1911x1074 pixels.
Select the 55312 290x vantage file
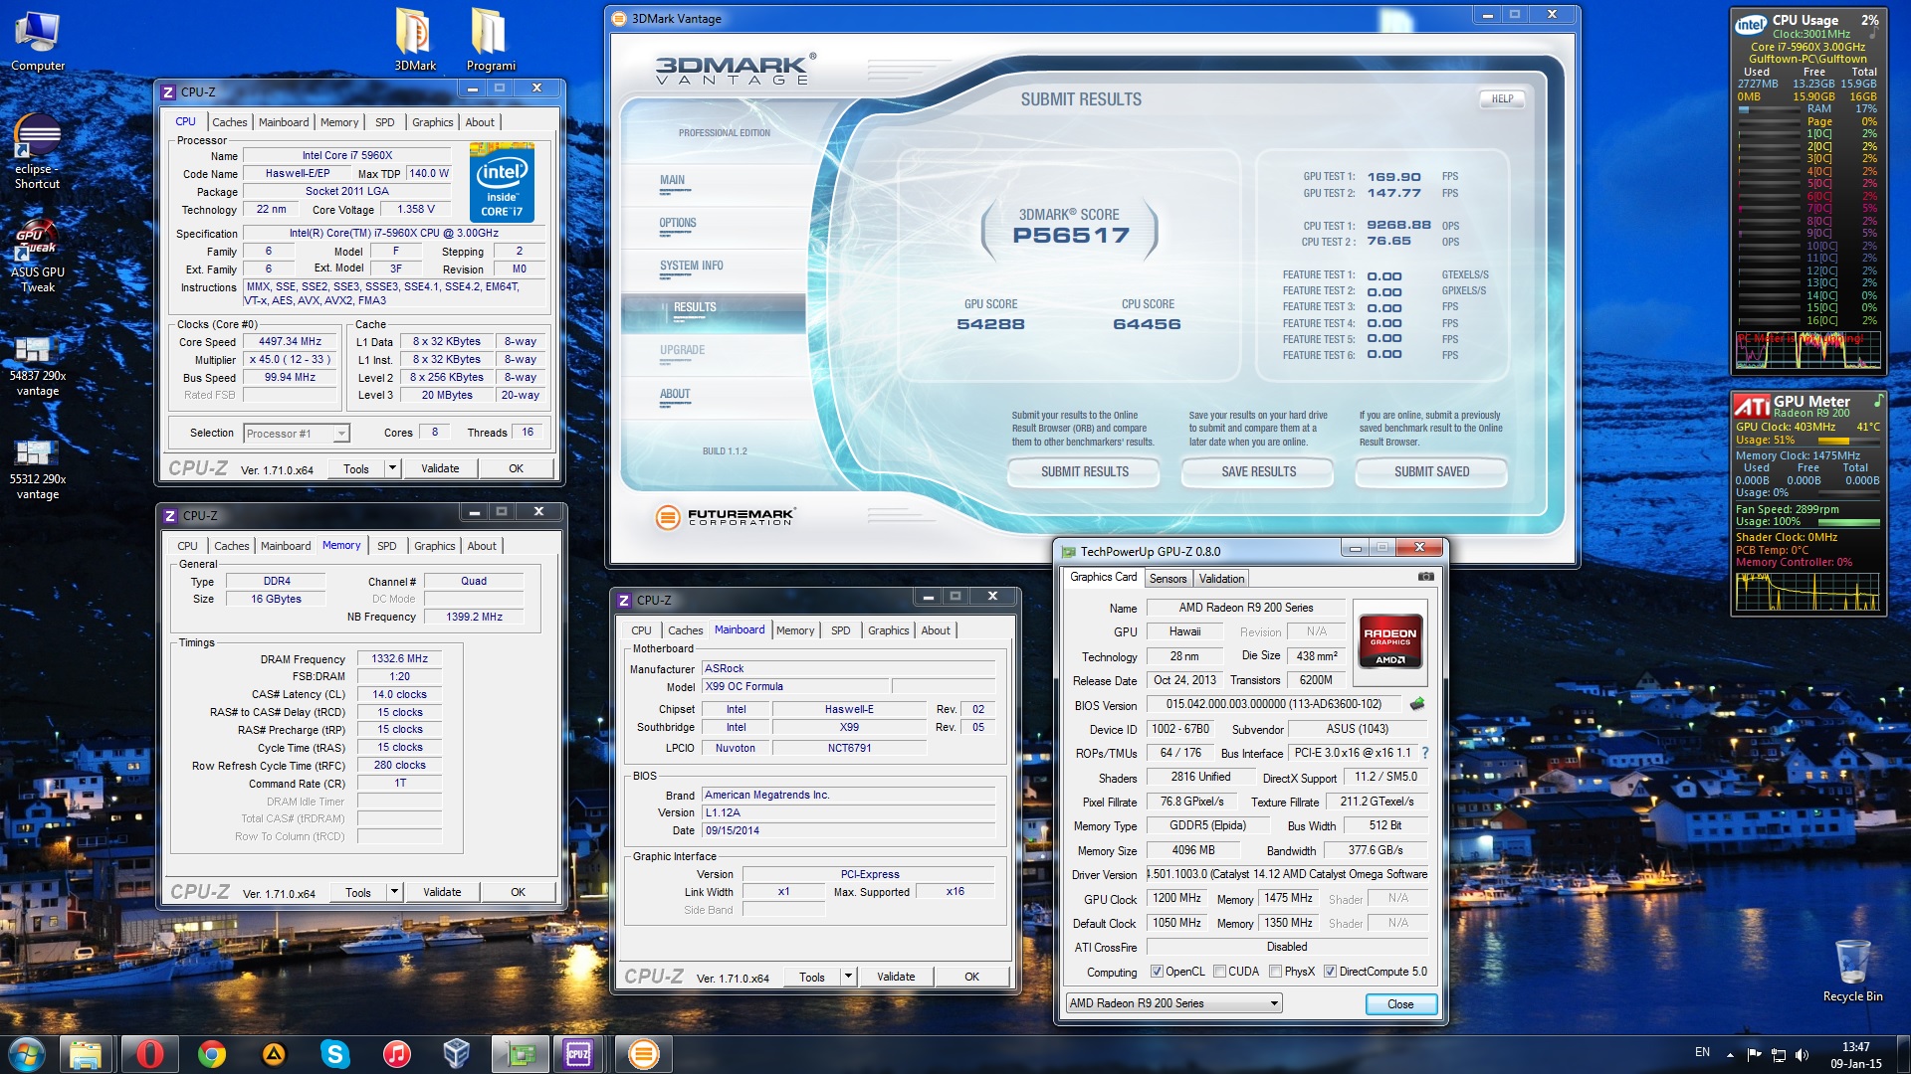pos(38,467)
